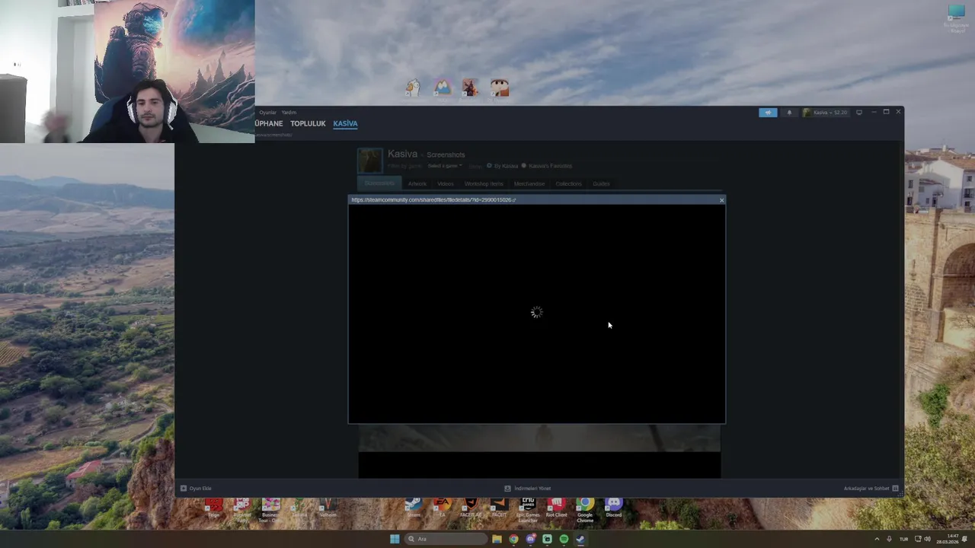975x548 pixels.
Task: Open the Steam announcements megaphone button
Action: point(768,113)
